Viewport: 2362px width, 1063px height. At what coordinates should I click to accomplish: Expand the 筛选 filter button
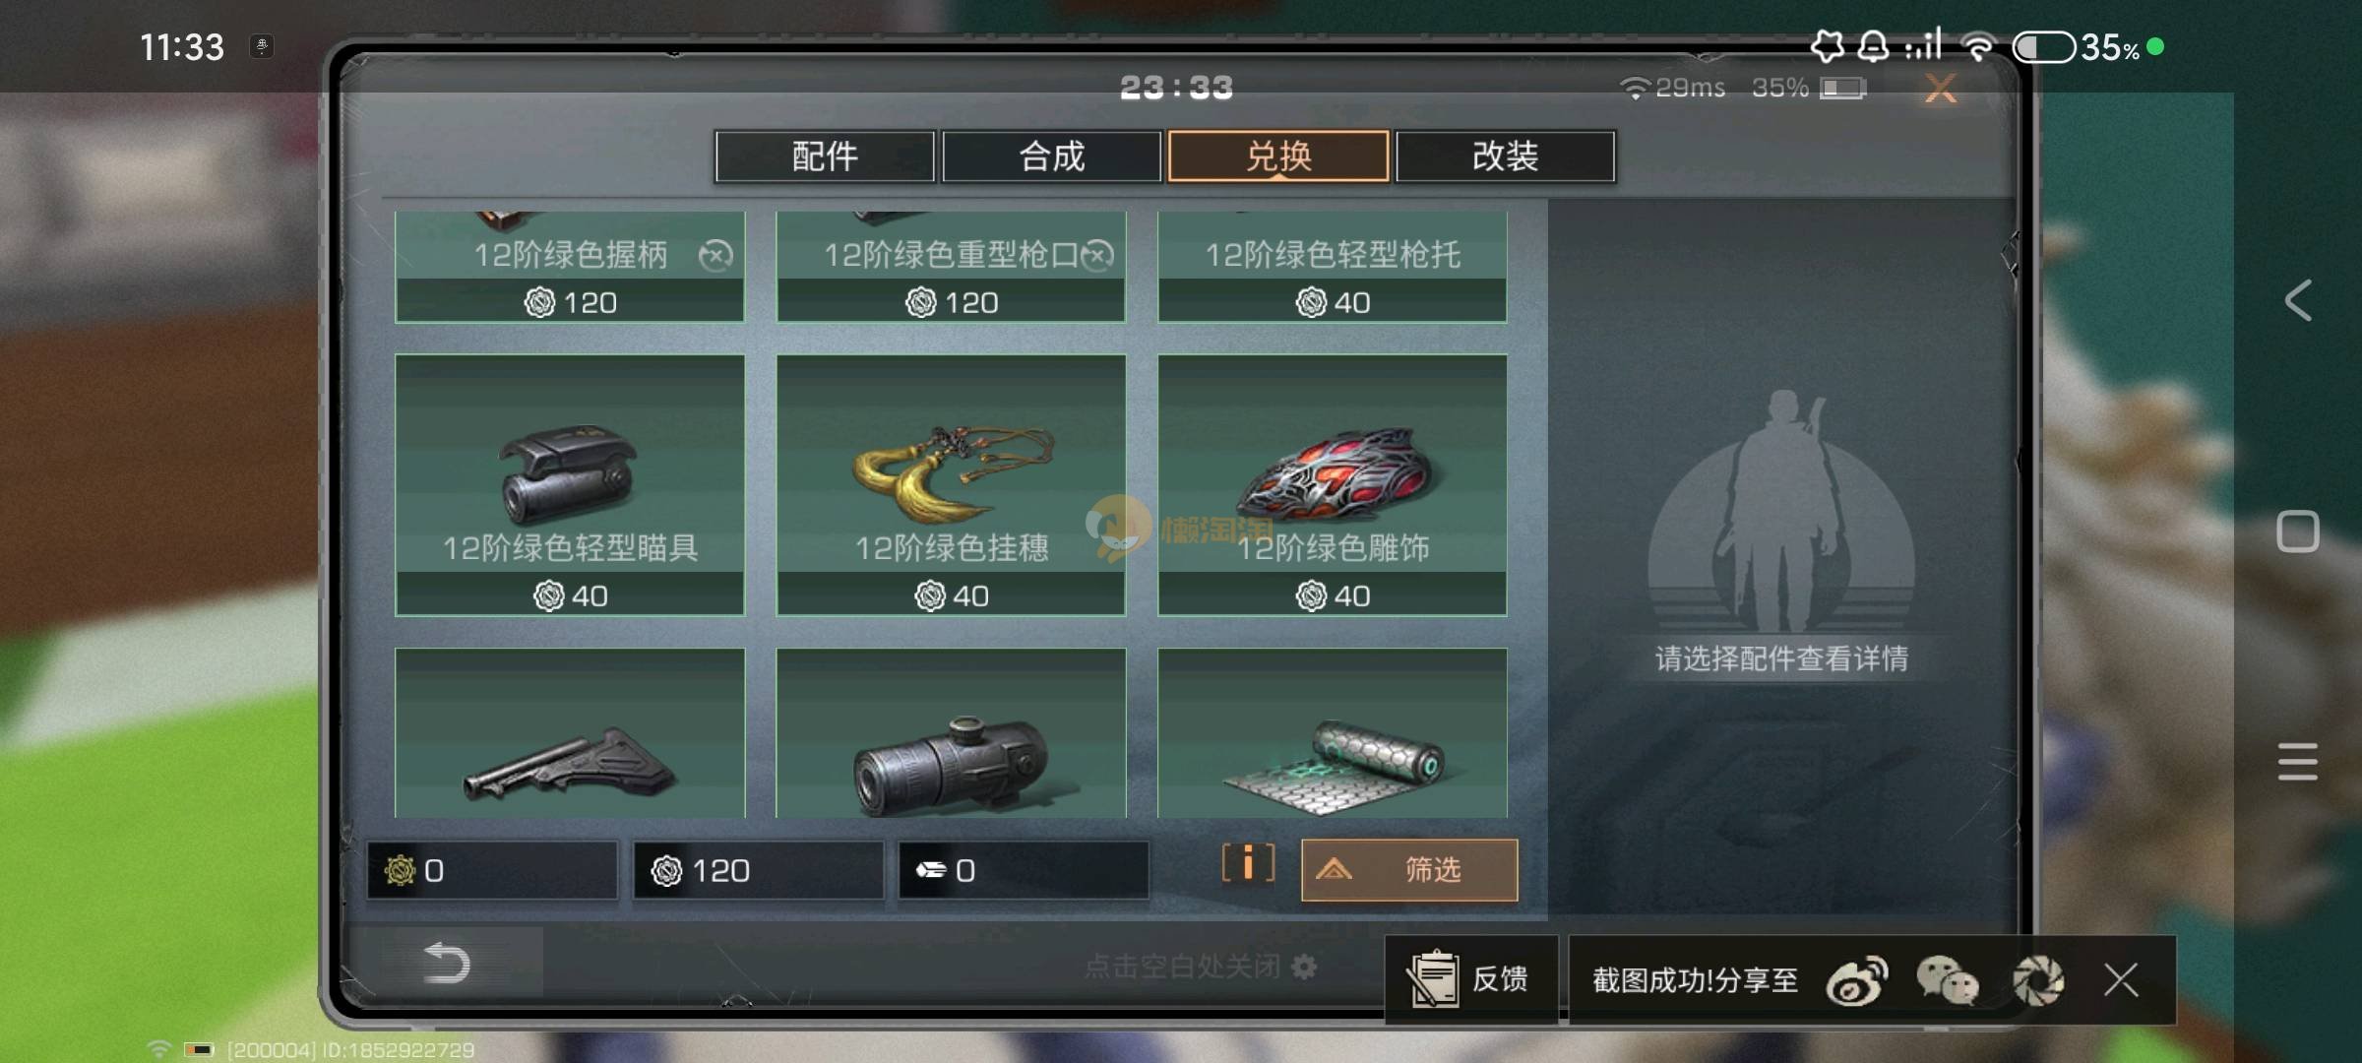pos(1409,870)
